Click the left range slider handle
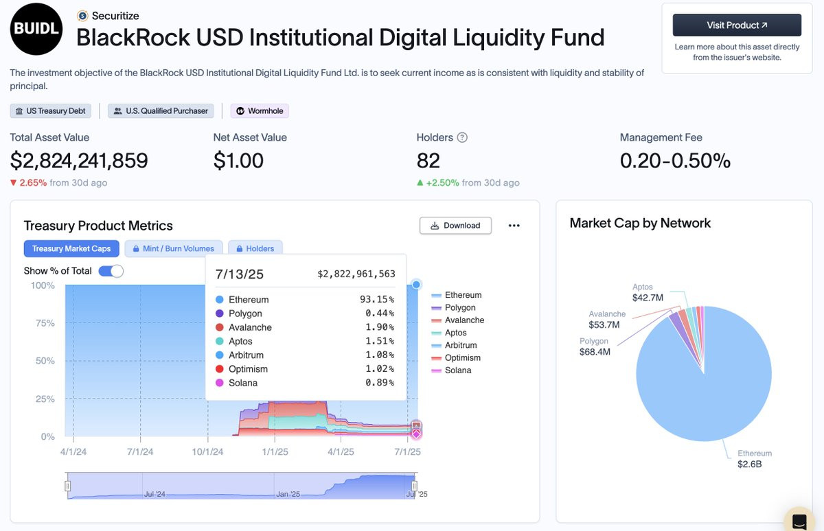Screen dimensions: 824x531 pos(67,486)
